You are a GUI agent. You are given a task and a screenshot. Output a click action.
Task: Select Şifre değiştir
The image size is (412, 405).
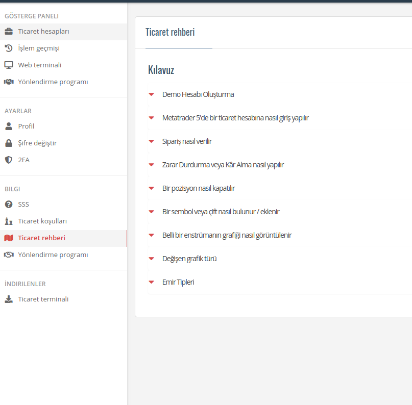coord(64,143)
